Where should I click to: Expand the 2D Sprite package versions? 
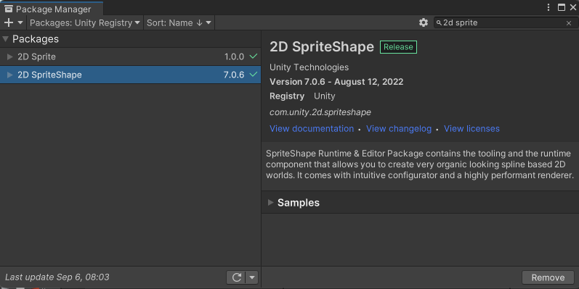coord(10,56)
